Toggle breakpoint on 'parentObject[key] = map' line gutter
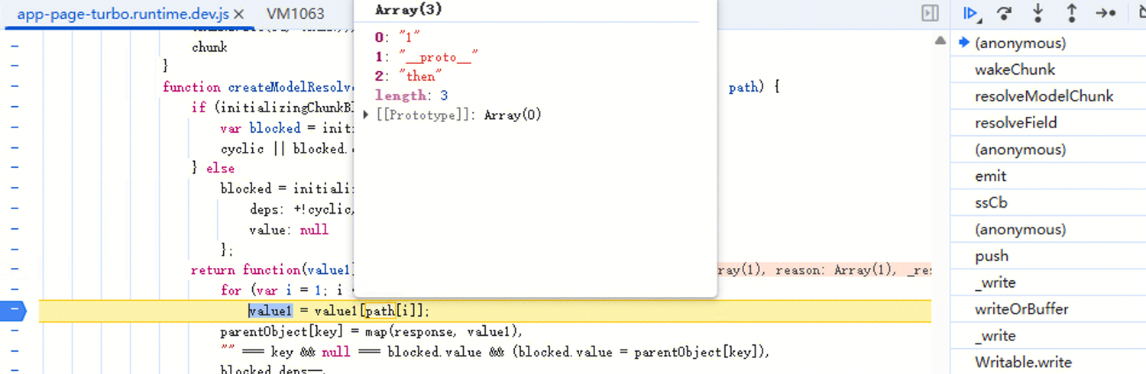1146x374 pixels. (15, 331)
